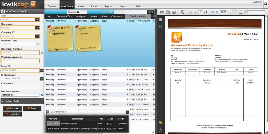Viewport: 268px width, 134px height.
Task: Click the Document Type column header
Action: point(64,17)
